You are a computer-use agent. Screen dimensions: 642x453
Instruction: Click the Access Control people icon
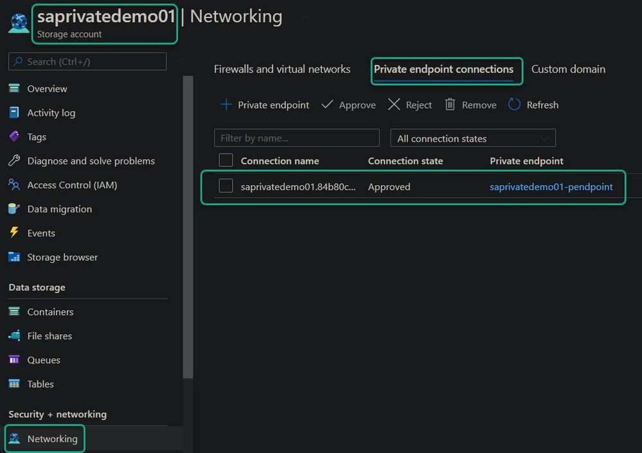14,184
